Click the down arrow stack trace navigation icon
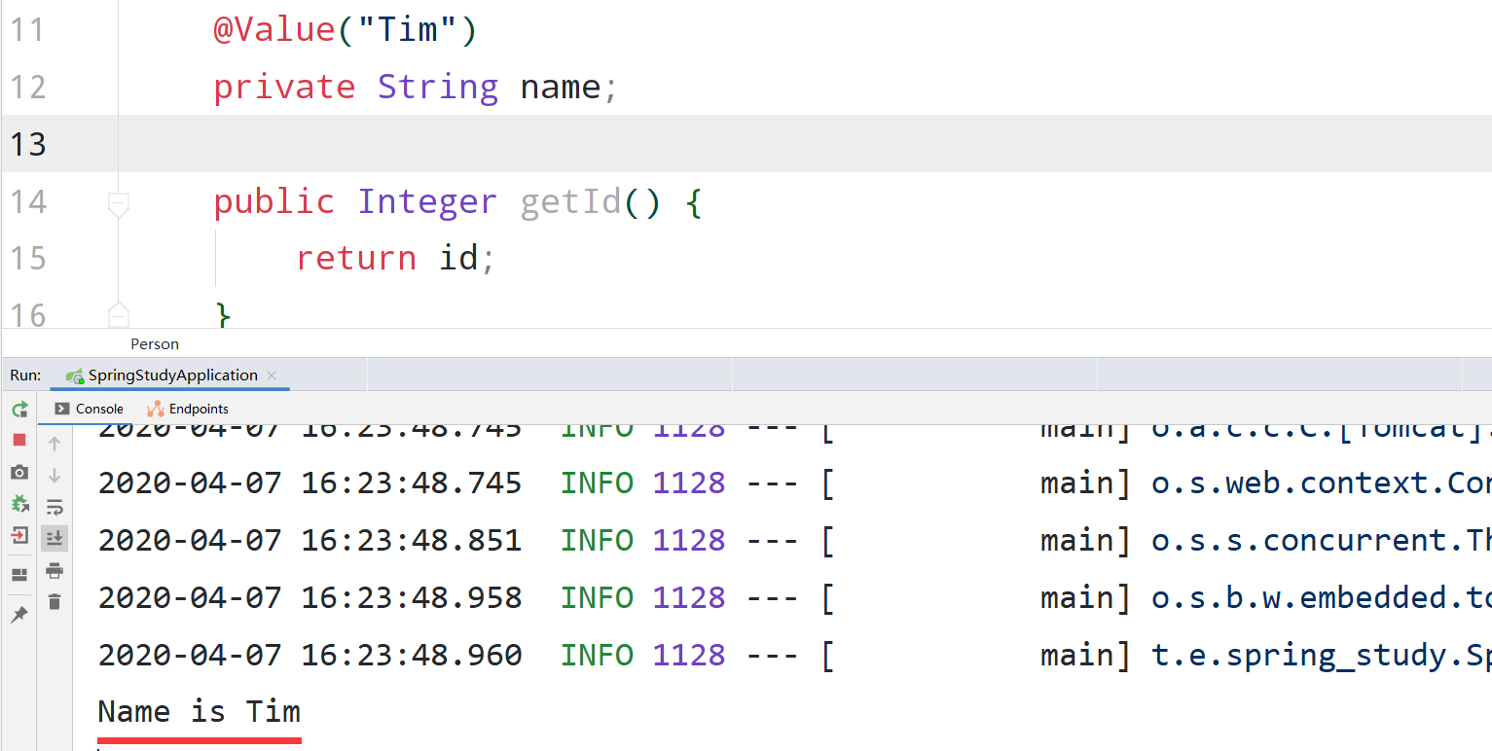Viewport: 1492px width, 751px height. (55, 476)
